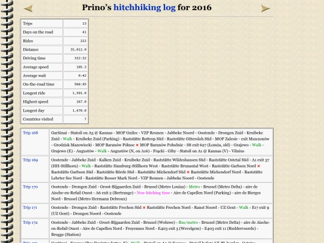Open the 'hitchhiking log' title link

145,8
